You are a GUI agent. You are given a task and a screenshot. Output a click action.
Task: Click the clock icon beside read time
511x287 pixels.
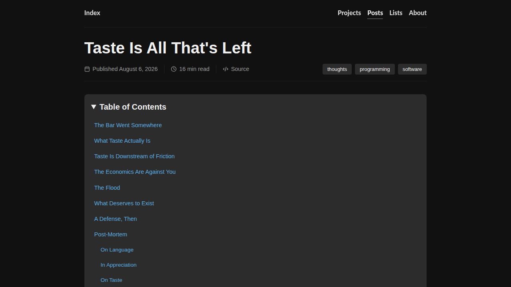point(174,69)
